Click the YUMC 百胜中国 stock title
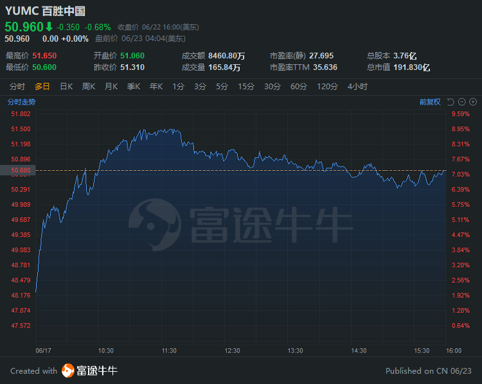Viewport: 482px width, 384px height. pyautogui.click(x=45, y=11)
